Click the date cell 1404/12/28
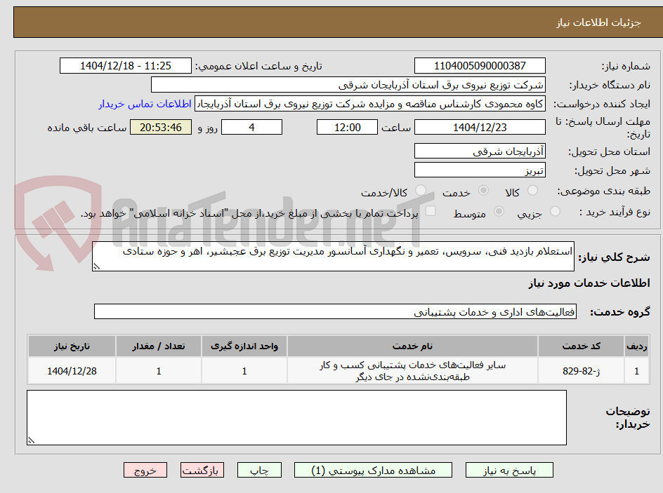This screenshot has height=493, width=663. 72,370
